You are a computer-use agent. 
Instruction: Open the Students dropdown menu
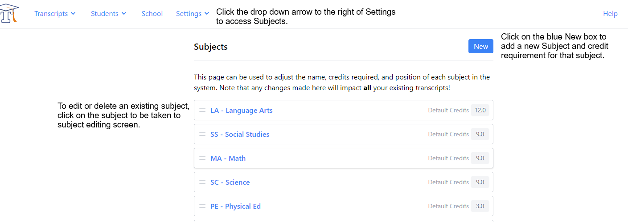[109, 14]
